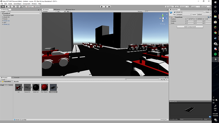Start Play mode with the Play button
This screenshot has height=123, width=219.
click(102, 7)
